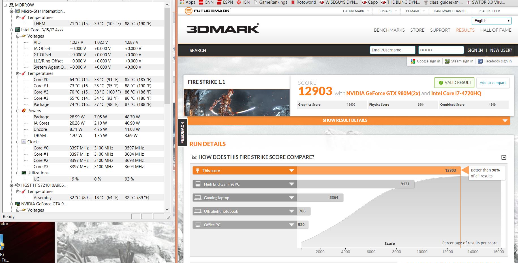Open the IGN bookmark

[243, 2]
